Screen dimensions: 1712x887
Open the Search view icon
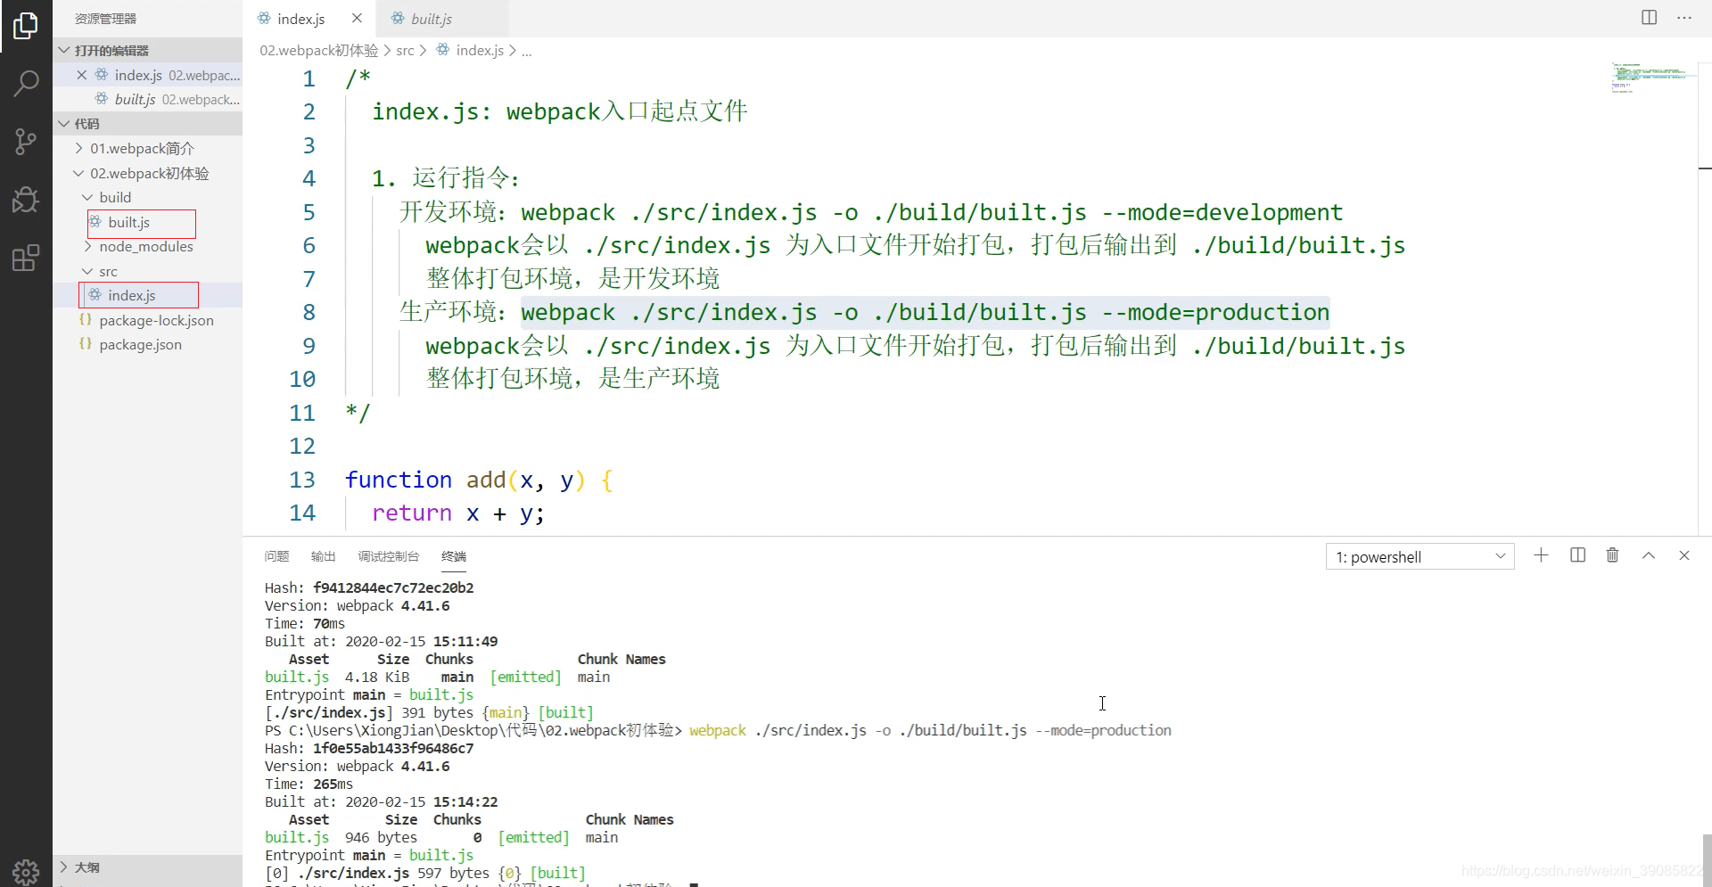[26, 84]
